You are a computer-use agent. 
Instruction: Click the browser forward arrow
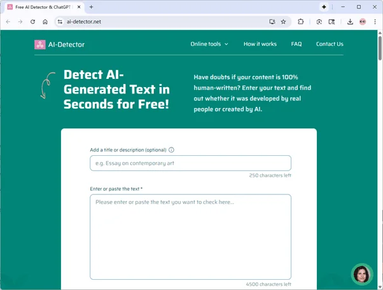click(20, 22)
